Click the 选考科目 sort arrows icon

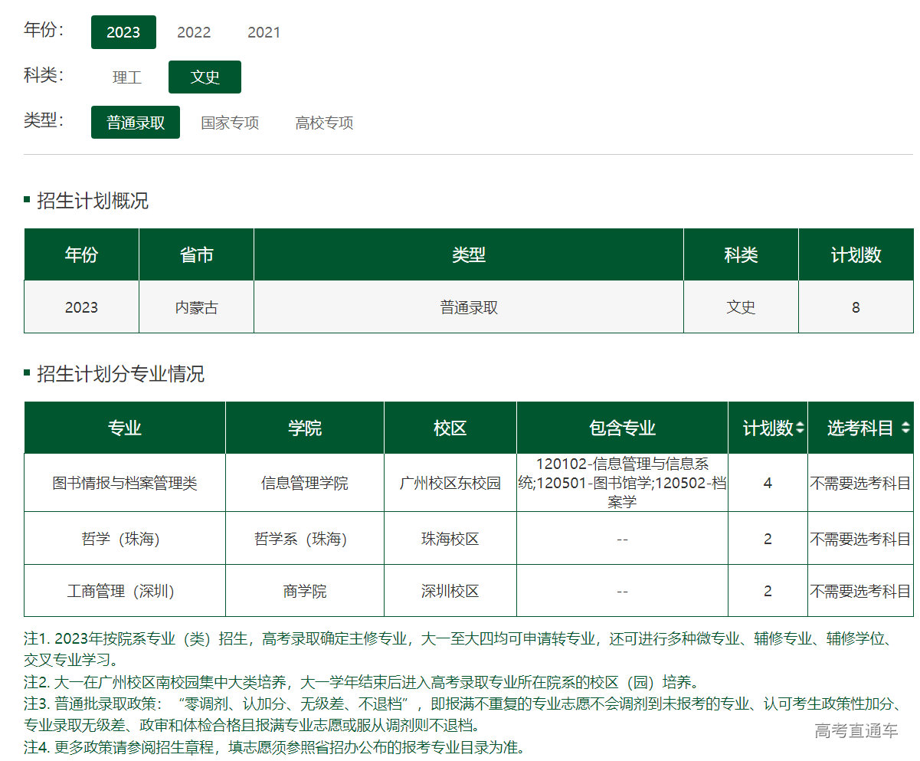tap(905, 428)
